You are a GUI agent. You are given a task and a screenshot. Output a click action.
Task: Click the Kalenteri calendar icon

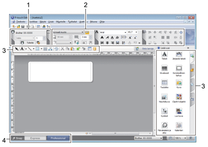tap(179, 125)
